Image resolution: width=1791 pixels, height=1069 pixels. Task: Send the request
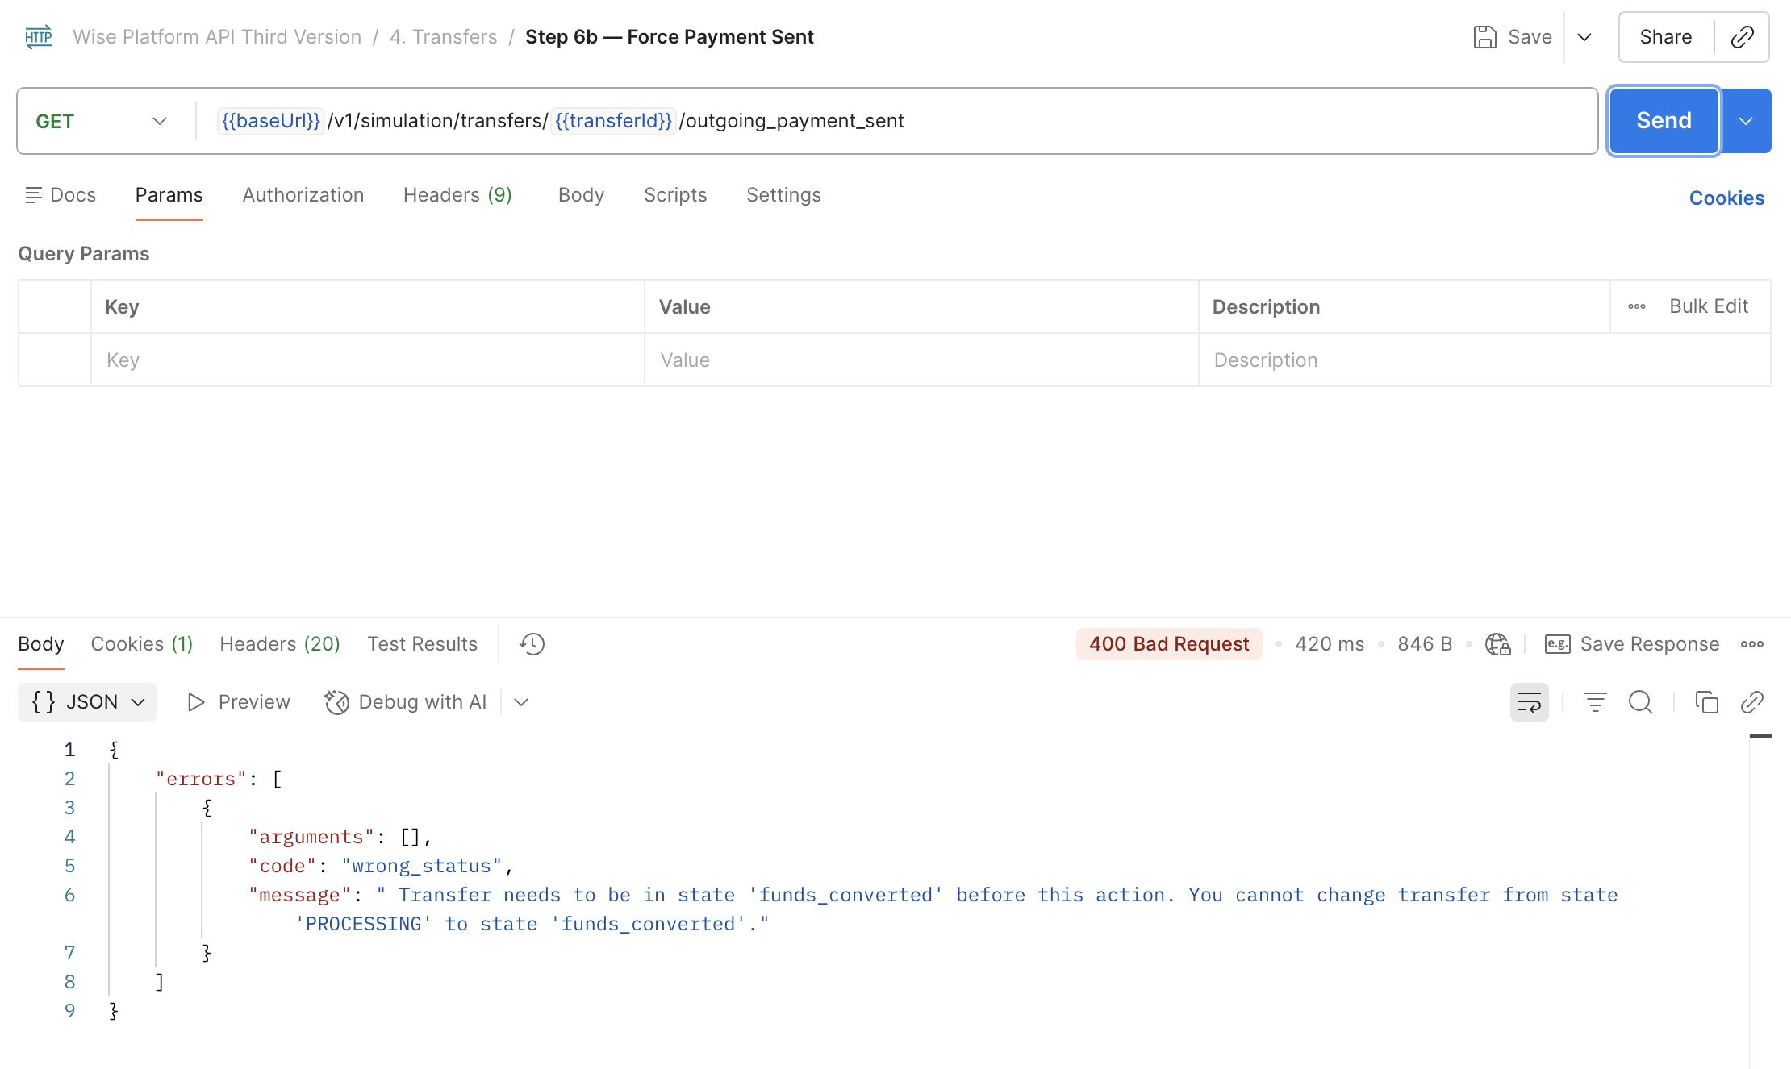click(1664, 121)
